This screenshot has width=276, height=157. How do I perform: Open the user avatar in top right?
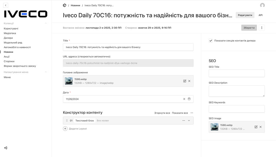tap(262, 5)
